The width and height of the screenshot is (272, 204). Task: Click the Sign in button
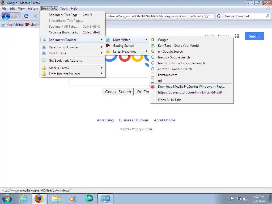point(254,36)
